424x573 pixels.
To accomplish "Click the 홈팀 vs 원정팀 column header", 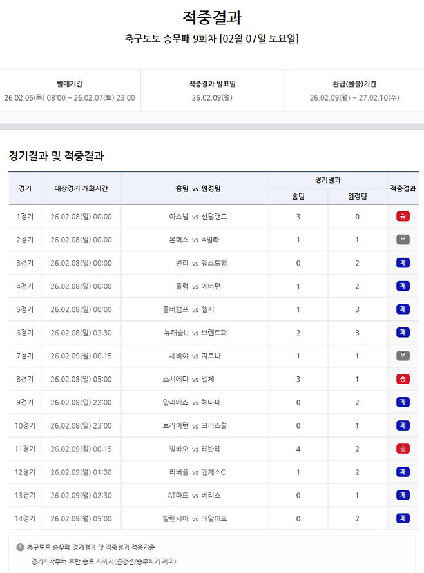I will [198, 188].
